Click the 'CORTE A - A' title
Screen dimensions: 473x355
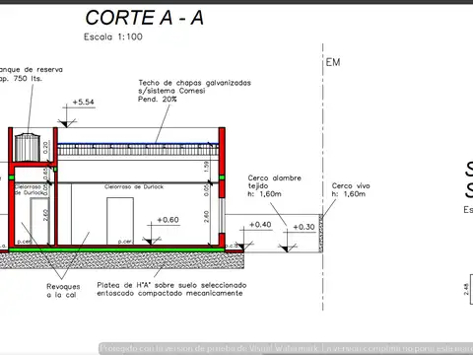[145, 18]
